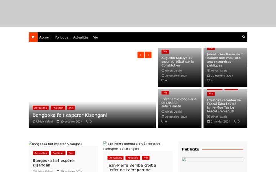Click Actualités tag on Bangboka list card
The width and height of the screenshot is (276, 172).
tap(41, 153)
